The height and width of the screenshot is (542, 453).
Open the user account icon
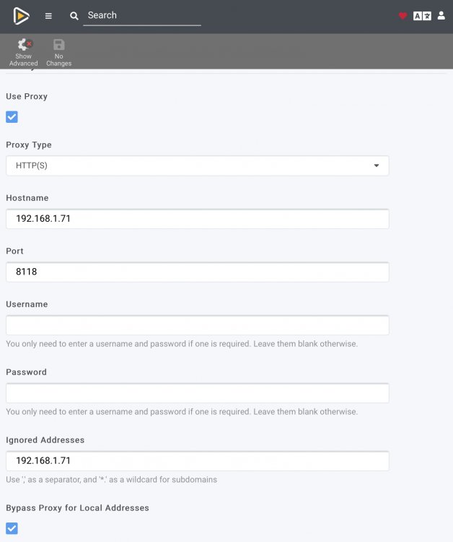[x=441, y=16]
